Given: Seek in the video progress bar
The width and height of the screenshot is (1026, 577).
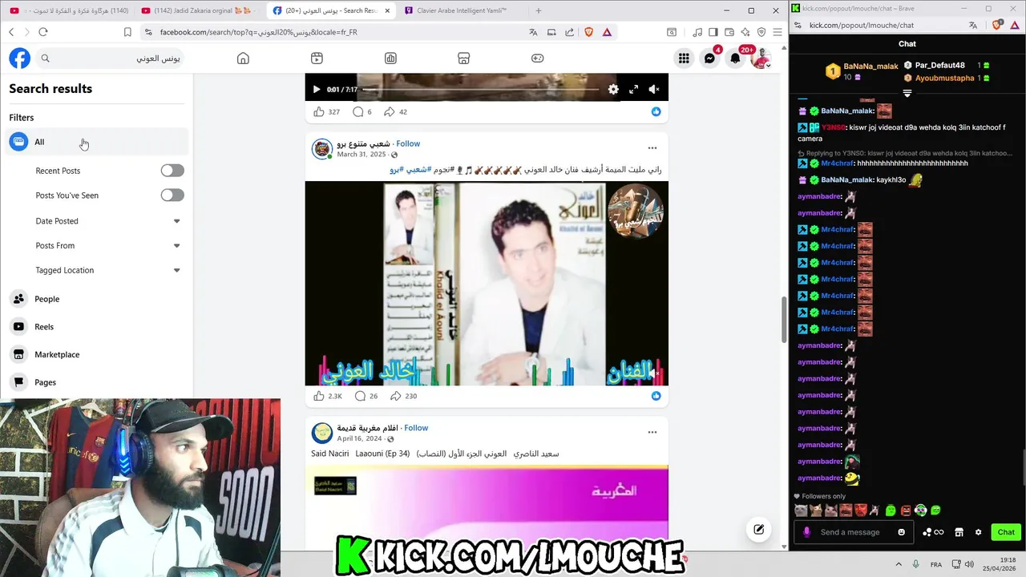Looking at the screenshot, I should click(481, 90).
